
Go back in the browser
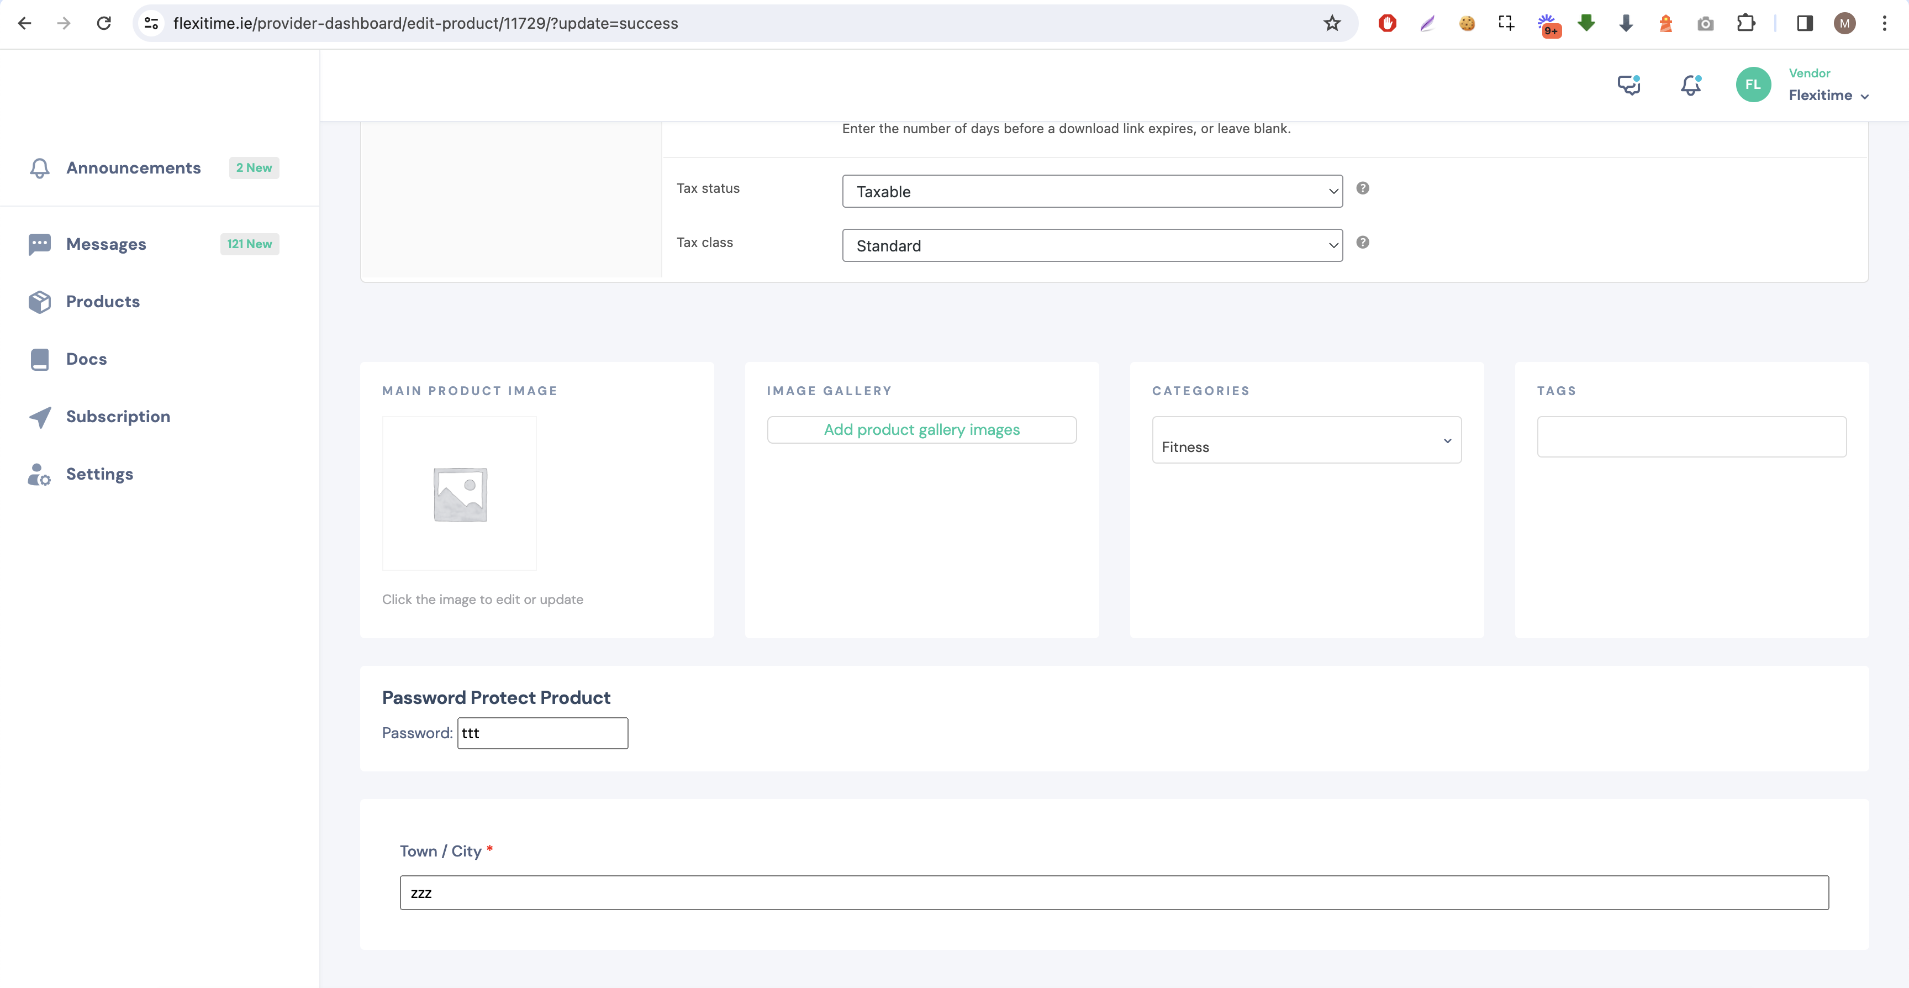(x=24, y=23)
